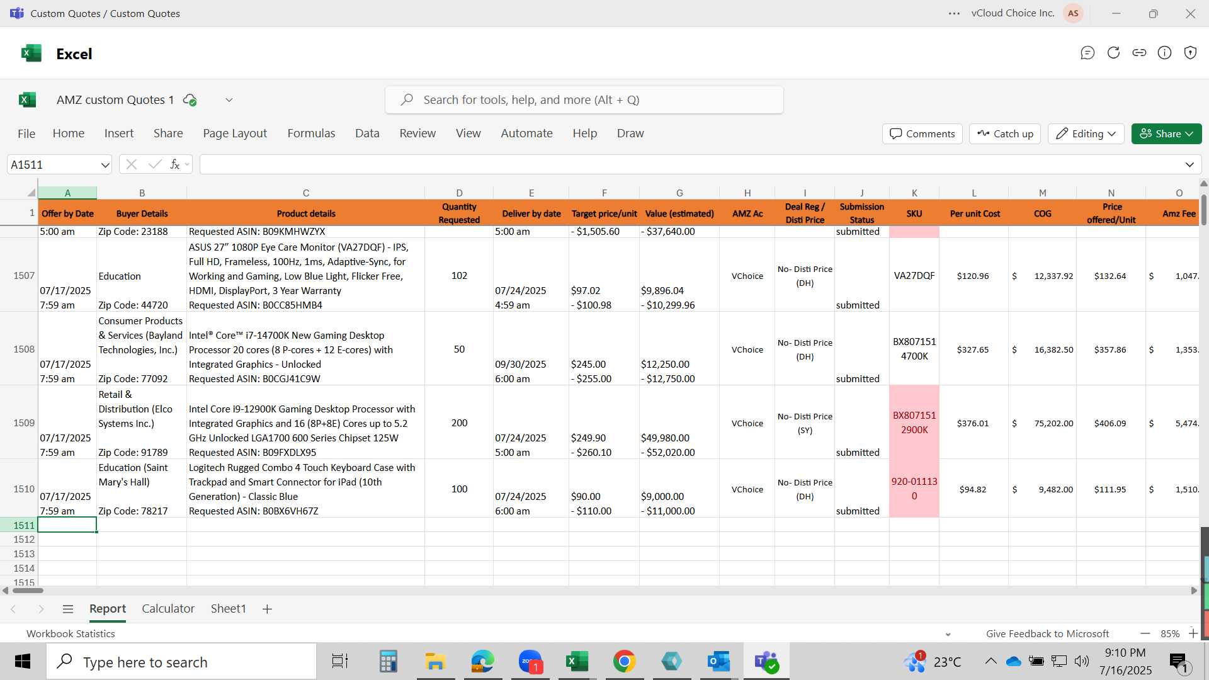1209x680 pixels.
Task: Open Outlook from the taskbar
Action: tap(718, 661)
